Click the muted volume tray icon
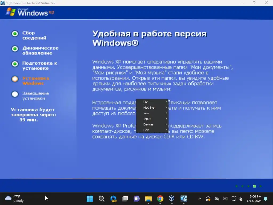 (240, 199)
